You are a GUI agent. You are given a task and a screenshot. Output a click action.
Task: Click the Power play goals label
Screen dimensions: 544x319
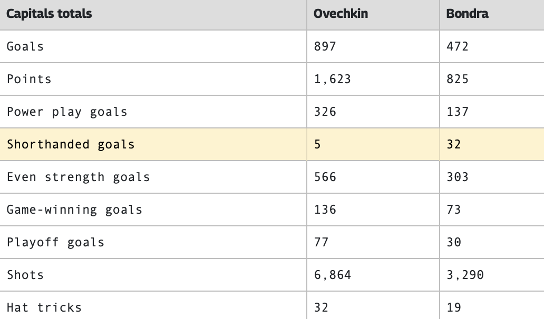[x=67, y=112]
